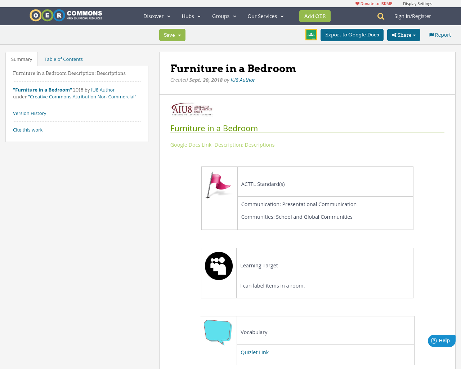
Task: Expand the Discover menu
Action: click(157, 16)
